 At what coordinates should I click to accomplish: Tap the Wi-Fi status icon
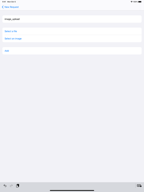coord(131,2)
